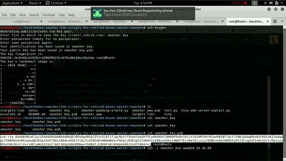Close the root@Rootx: ~/Downlo... tab
This screenshot has width=286, height=161.
(x=87, y=21)
